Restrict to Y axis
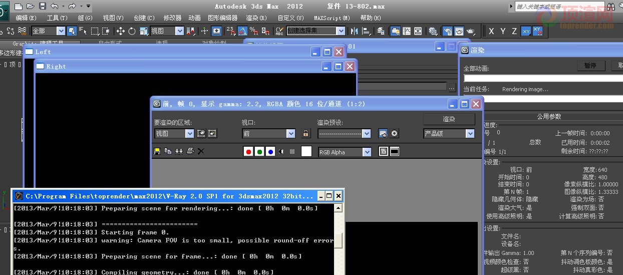 [503, 31]
